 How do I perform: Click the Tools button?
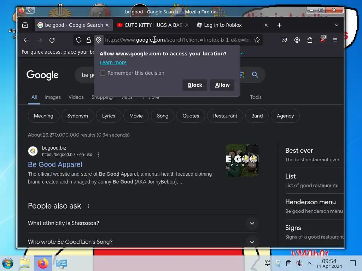click(256, 97)
